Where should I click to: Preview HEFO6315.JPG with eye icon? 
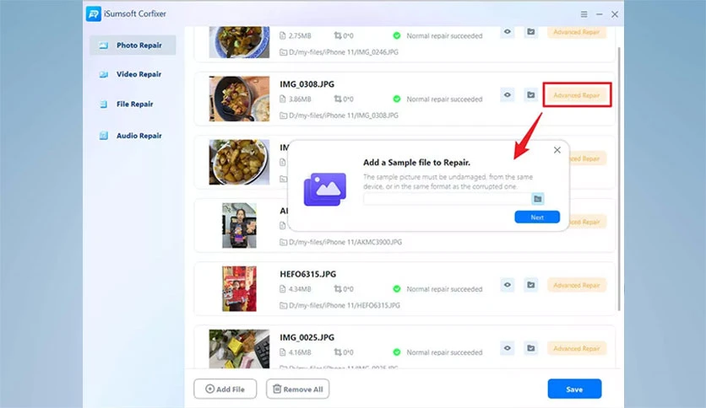(508, 285)
